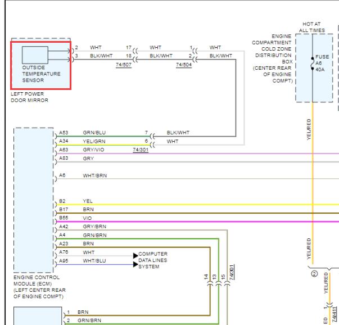The height and width of the screenshot is (325, 339).
Task: Select the Engine Compartment Cold Zone Distribution Box
Action: pos(314,68)
